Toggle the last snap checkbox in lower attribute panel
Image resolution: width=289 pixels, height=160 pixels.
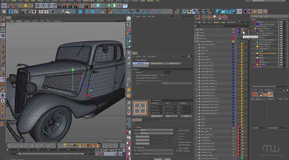point(177,151)
